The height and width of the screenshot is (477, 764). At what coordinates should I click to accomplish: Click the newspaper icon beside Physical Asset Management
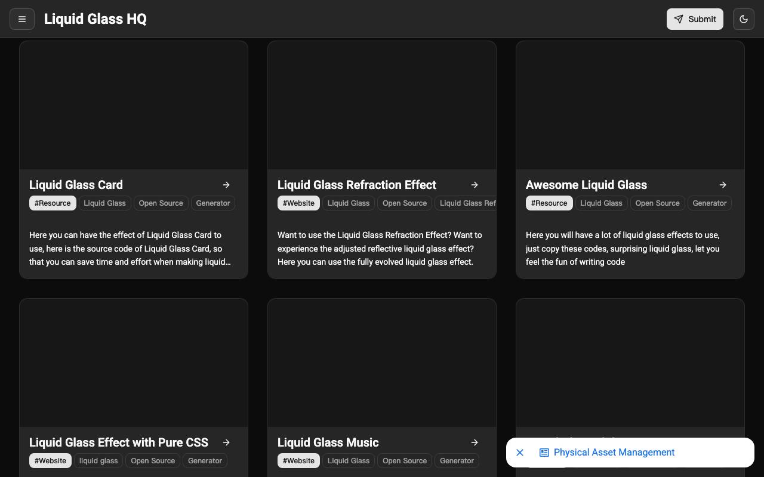[x=544, y=453]
